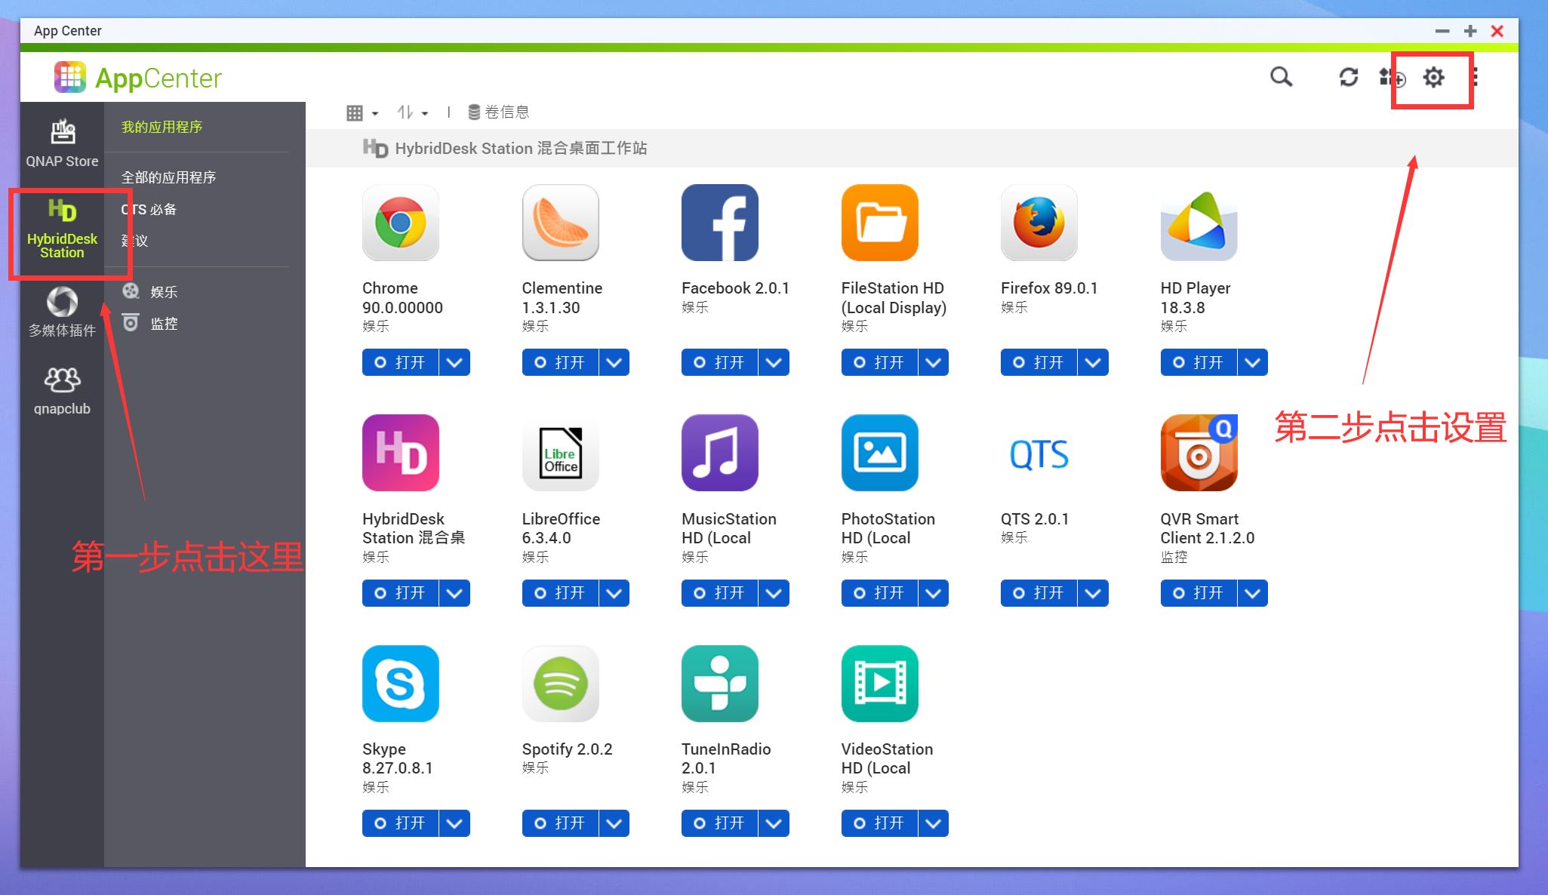
Task: Open the sort order dropdown
Action: [413, 113]
